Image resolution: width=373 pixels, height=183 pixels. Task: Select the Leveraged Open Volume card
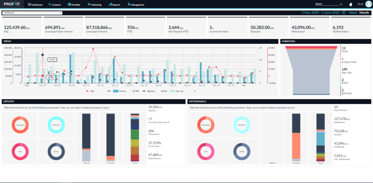click(63, 27)
